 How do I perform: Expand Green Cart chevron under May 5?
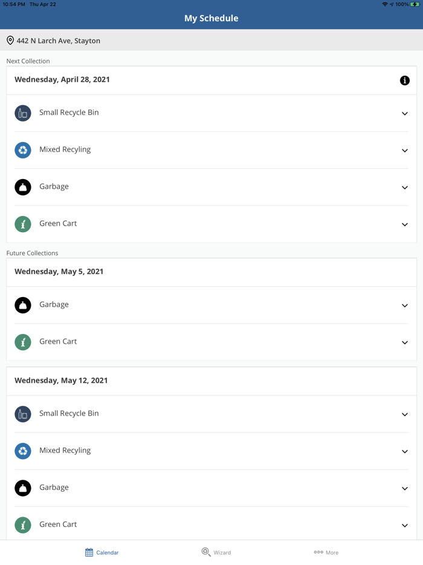[x=405, y=342]
